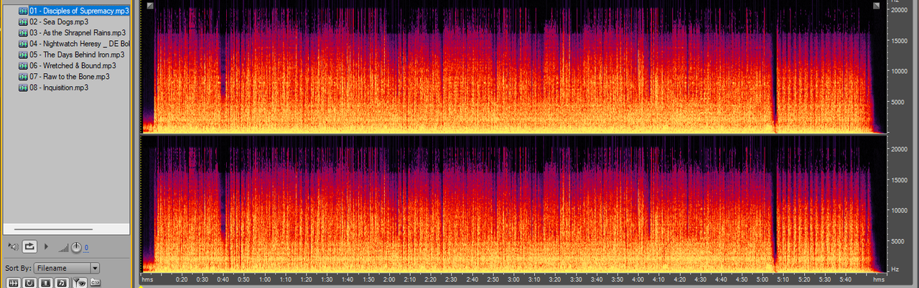Image resolution: width=919 pixels, height=288 pixels.
Task: Click the waveform icon of 02 - Sea Dogs.mp3
Action: coord(23,22)
